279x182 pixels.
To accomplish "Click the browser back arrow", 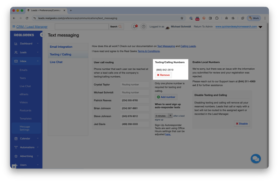I will (14, 18).
